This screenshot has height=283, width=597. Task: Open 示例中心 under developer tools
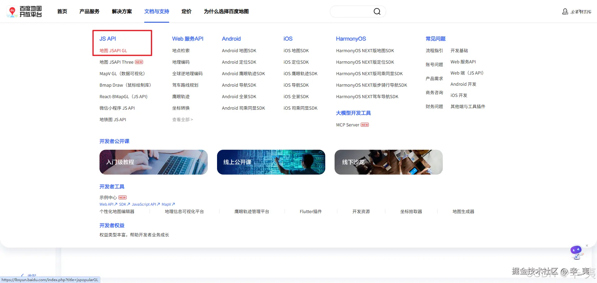click(108, 197)
